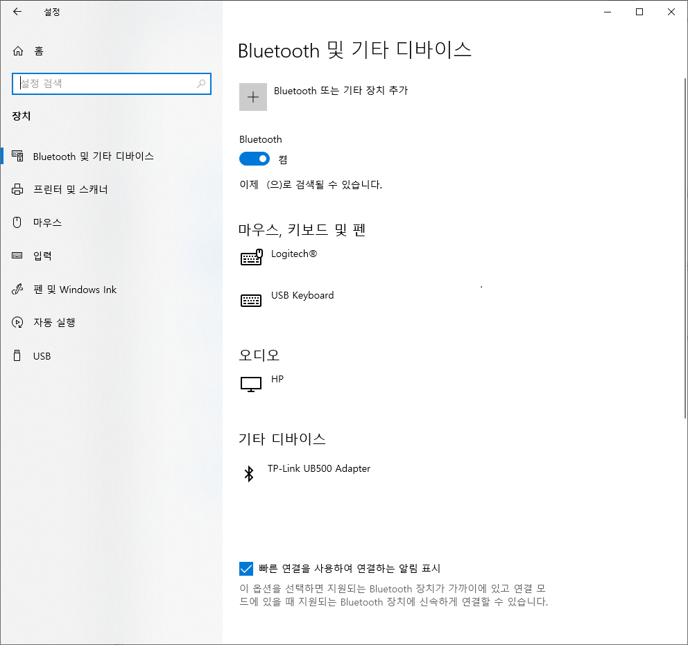Maximize the Settings window
The width and height of the screenshot is (688, 645).
[639, 12]
